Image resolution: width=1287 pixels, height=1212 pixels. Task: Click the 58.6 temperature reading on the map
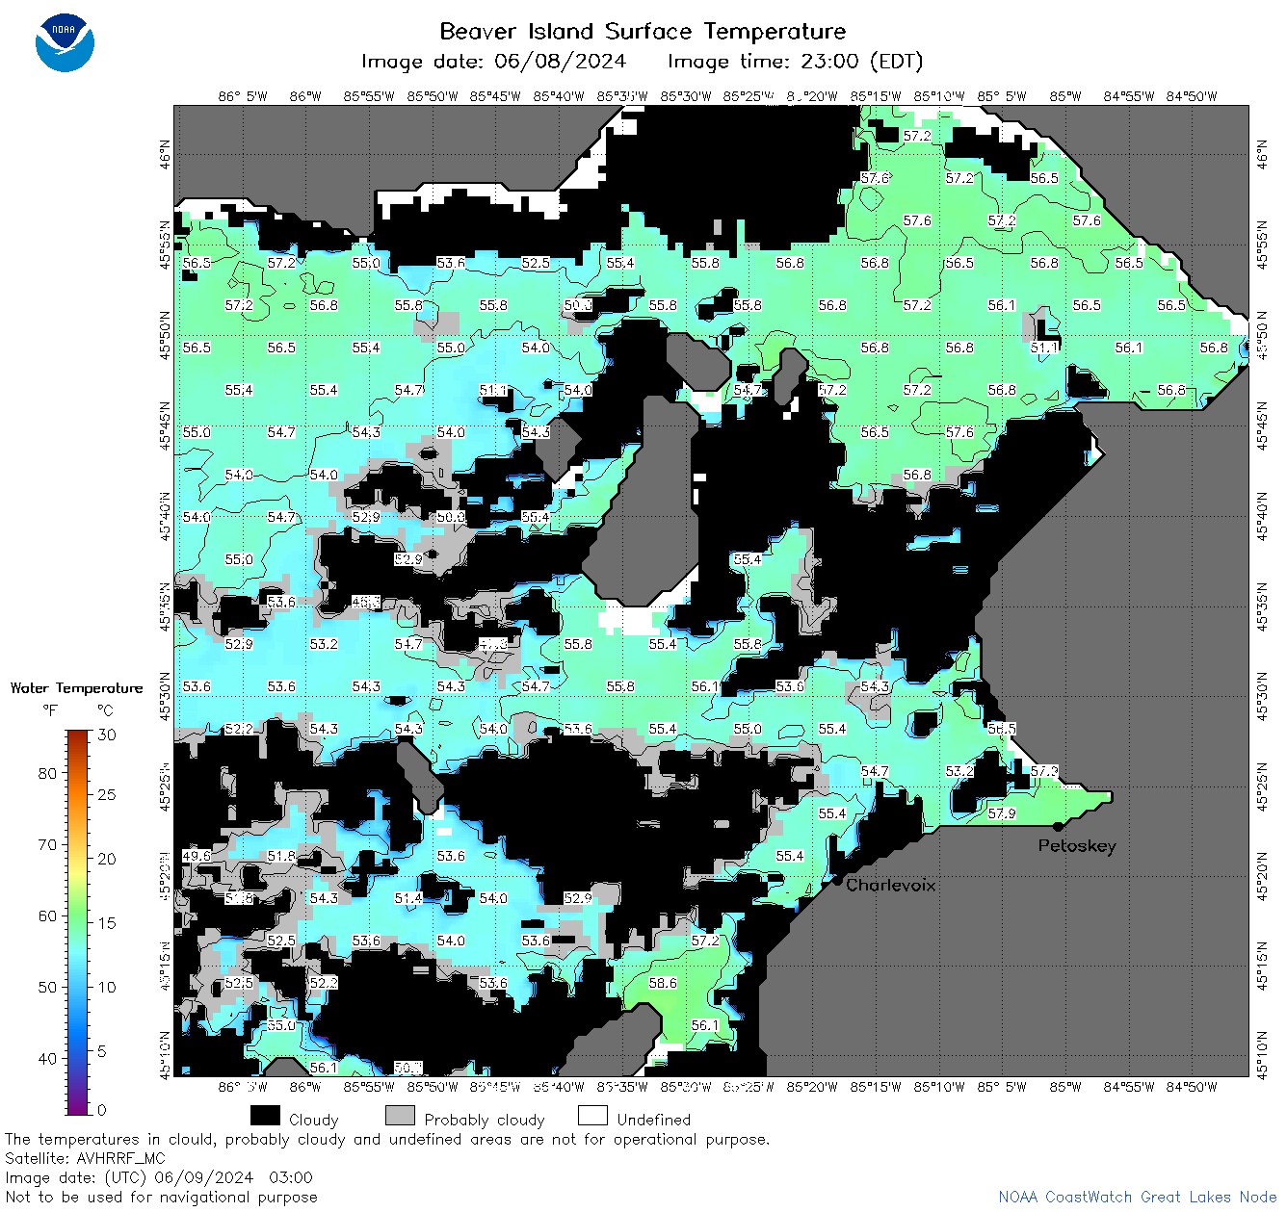(663, 983)
